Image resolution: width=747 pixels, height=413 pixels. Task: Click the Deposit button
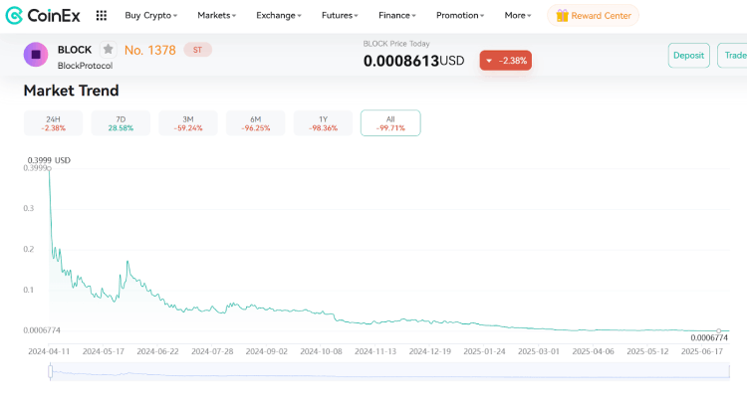(x=689, y=55)
